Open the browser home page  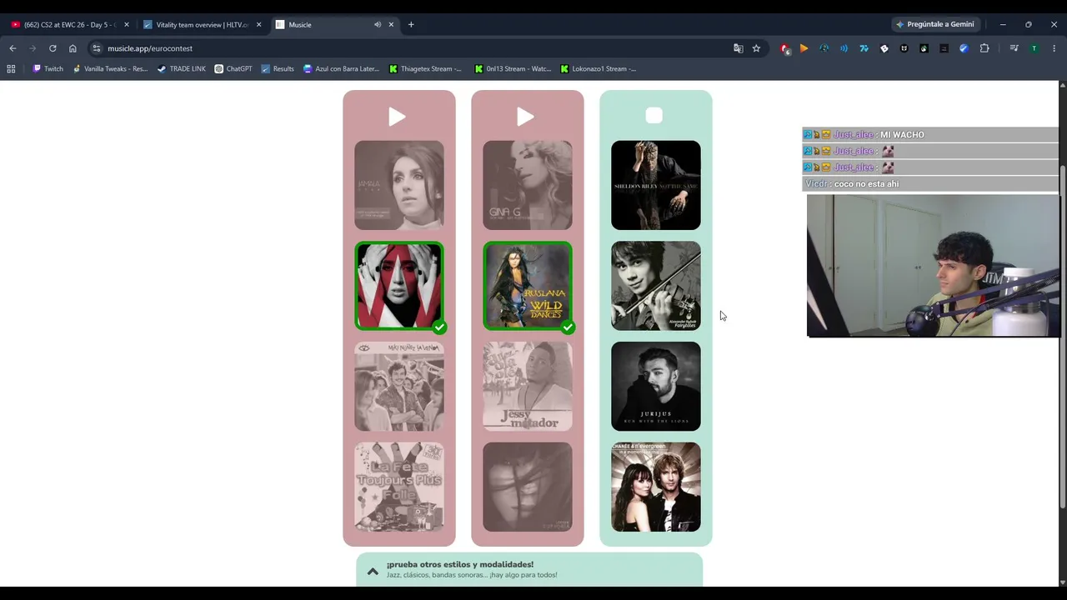click(x=73, y=48)
